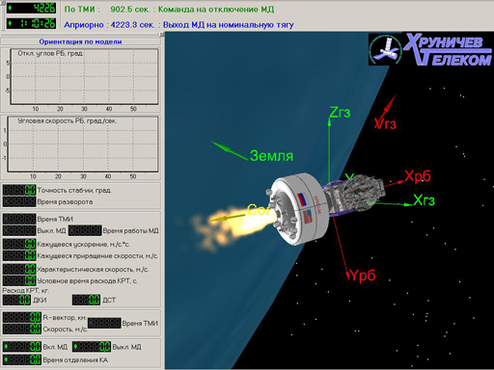Click the Угловая скорость РБ graph
Screen dimensions: 494x370
[83, 144]
